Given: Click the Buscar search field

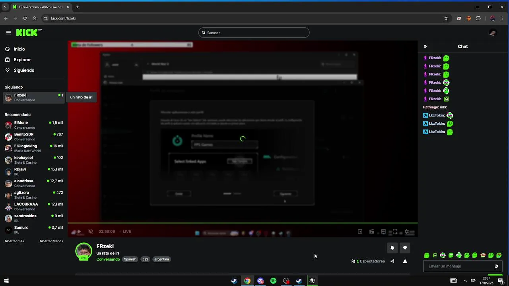Looking at the screenshot, I should click(x=254, y=33).
